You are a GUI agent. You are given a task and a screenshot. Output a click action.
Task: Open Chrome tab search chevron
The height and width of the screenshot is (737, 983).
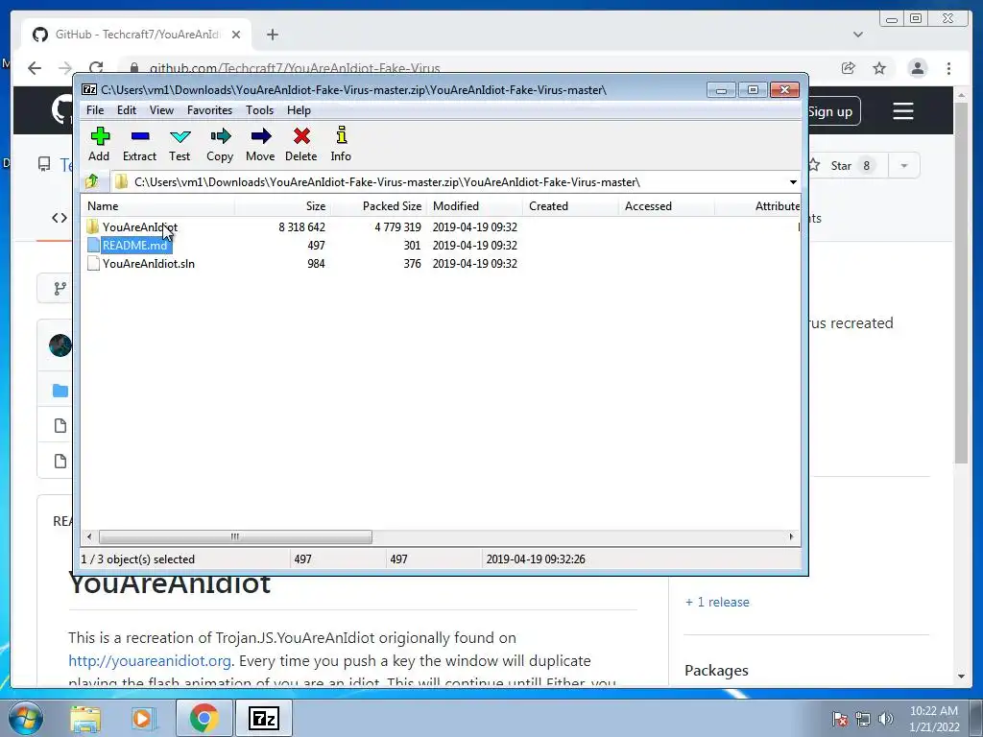tap(858, 35)
